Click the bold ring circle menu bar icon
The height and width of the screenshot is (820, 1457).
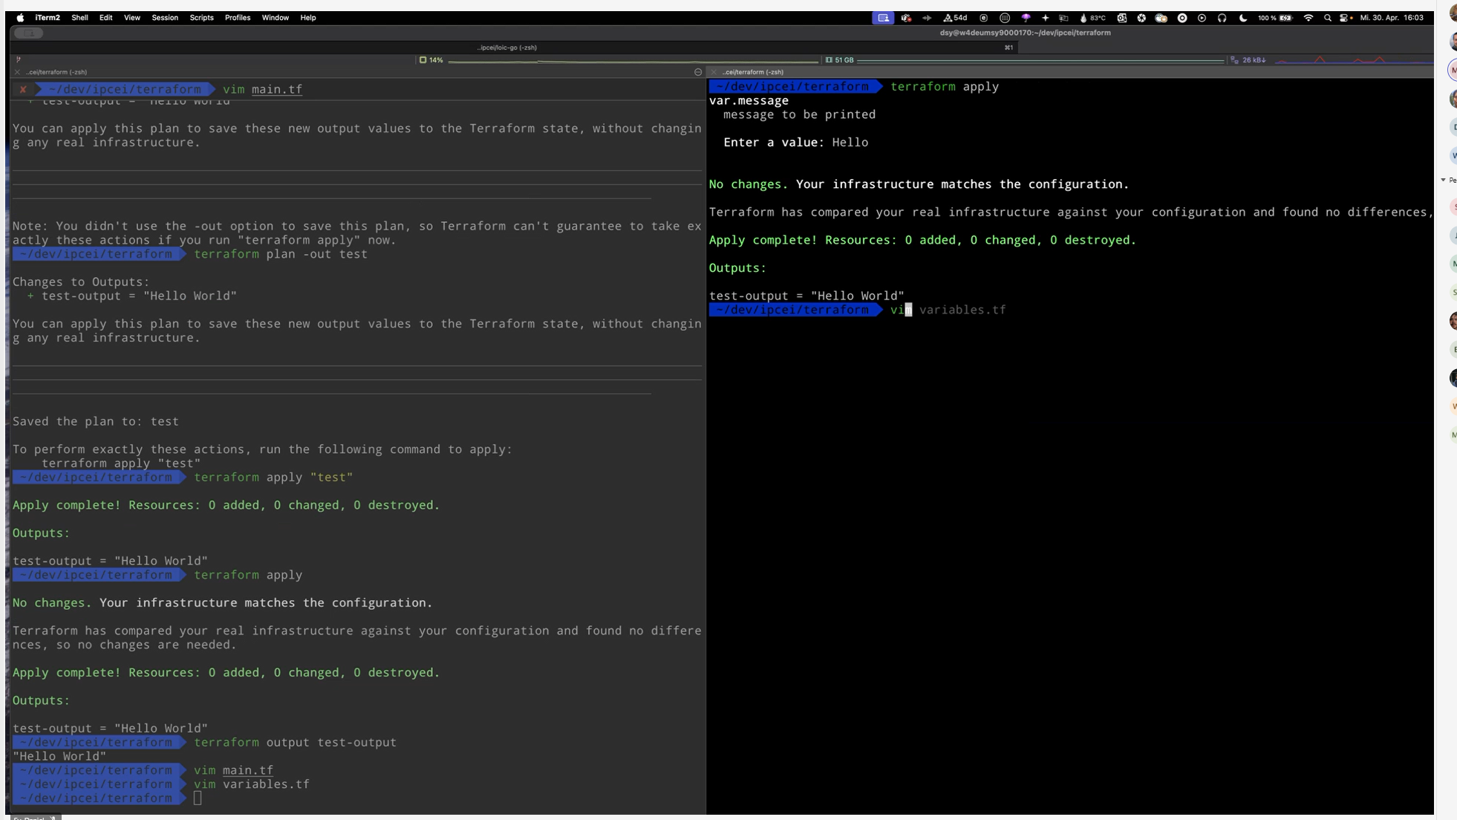pos(1182,18)
